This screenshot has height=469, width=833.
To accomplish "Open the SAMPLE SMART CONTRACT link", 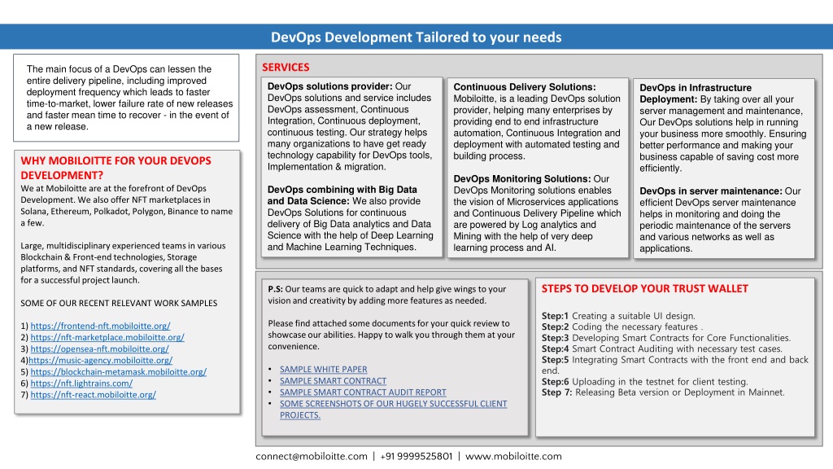I will [333, 381].
